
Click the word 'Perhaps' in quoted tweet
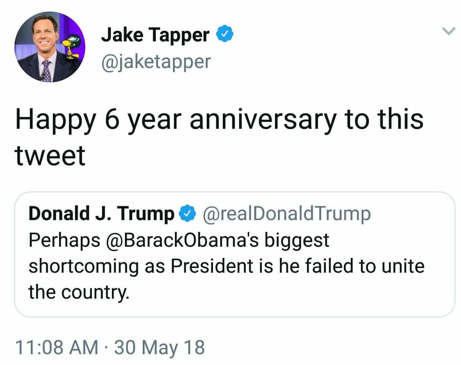(64, 240)
